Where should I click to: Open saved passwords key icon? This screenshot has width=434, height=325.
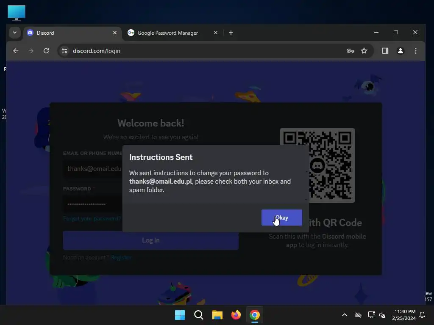[x=351, y=51]
